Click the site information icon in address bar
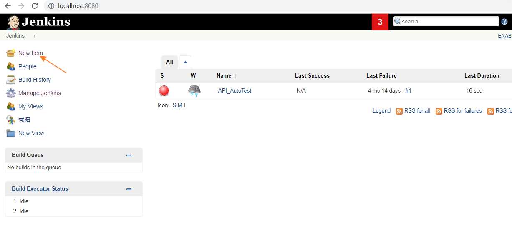Viewport: 512px width, 251px height. point(51,6)
